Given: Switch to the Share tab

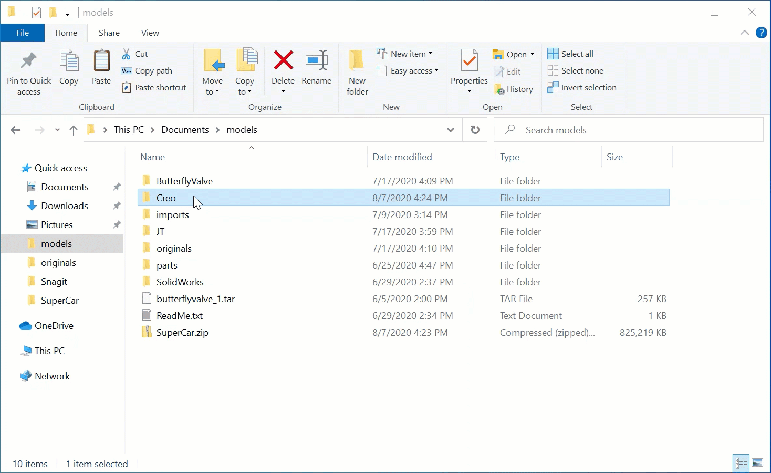Looking at the screenshot, I should [109, 33].
